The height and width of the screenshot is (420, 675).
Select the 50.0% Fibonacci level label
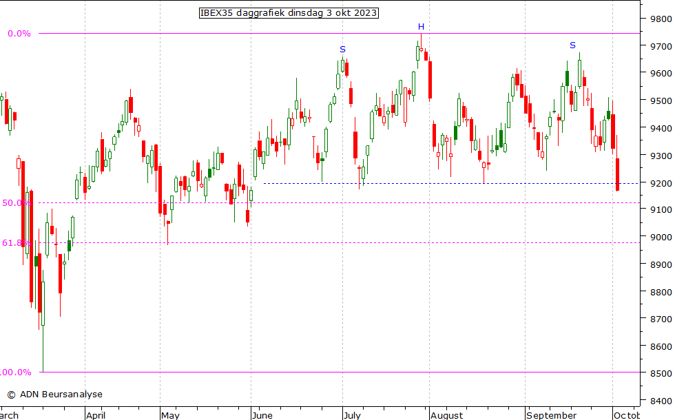coord(17,203)
